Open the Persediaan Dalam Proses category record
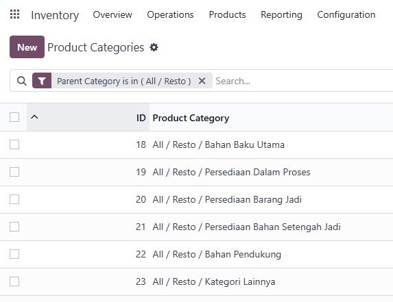The image size is (393, 302). coord(231,172)
